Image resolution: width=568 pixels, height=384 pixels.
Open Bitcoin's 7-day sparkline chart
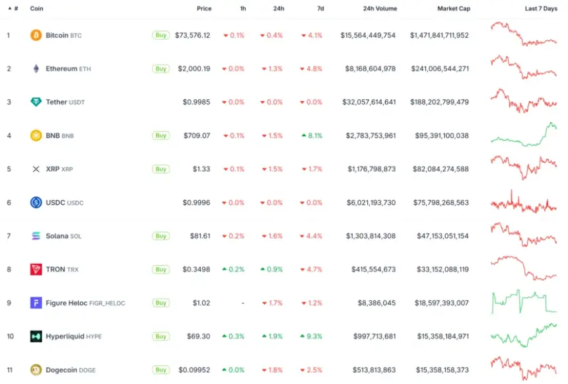pyautogui.click(x=524, y=34)
